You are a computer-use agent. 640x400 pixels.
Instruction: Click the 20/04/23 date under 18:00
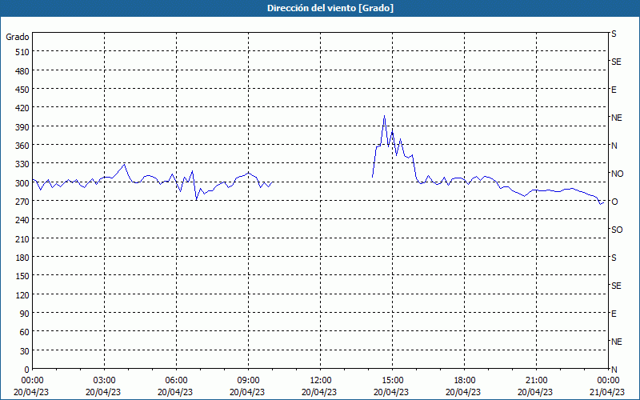click(x=463, y=392)
